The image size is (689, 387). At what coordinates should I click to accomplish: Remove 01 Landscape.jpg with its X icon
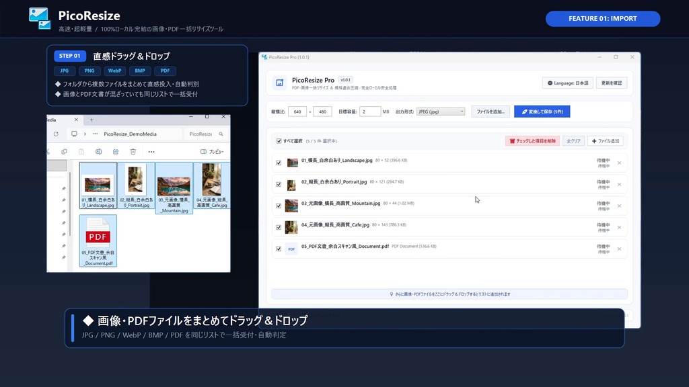tap(619, 163)
